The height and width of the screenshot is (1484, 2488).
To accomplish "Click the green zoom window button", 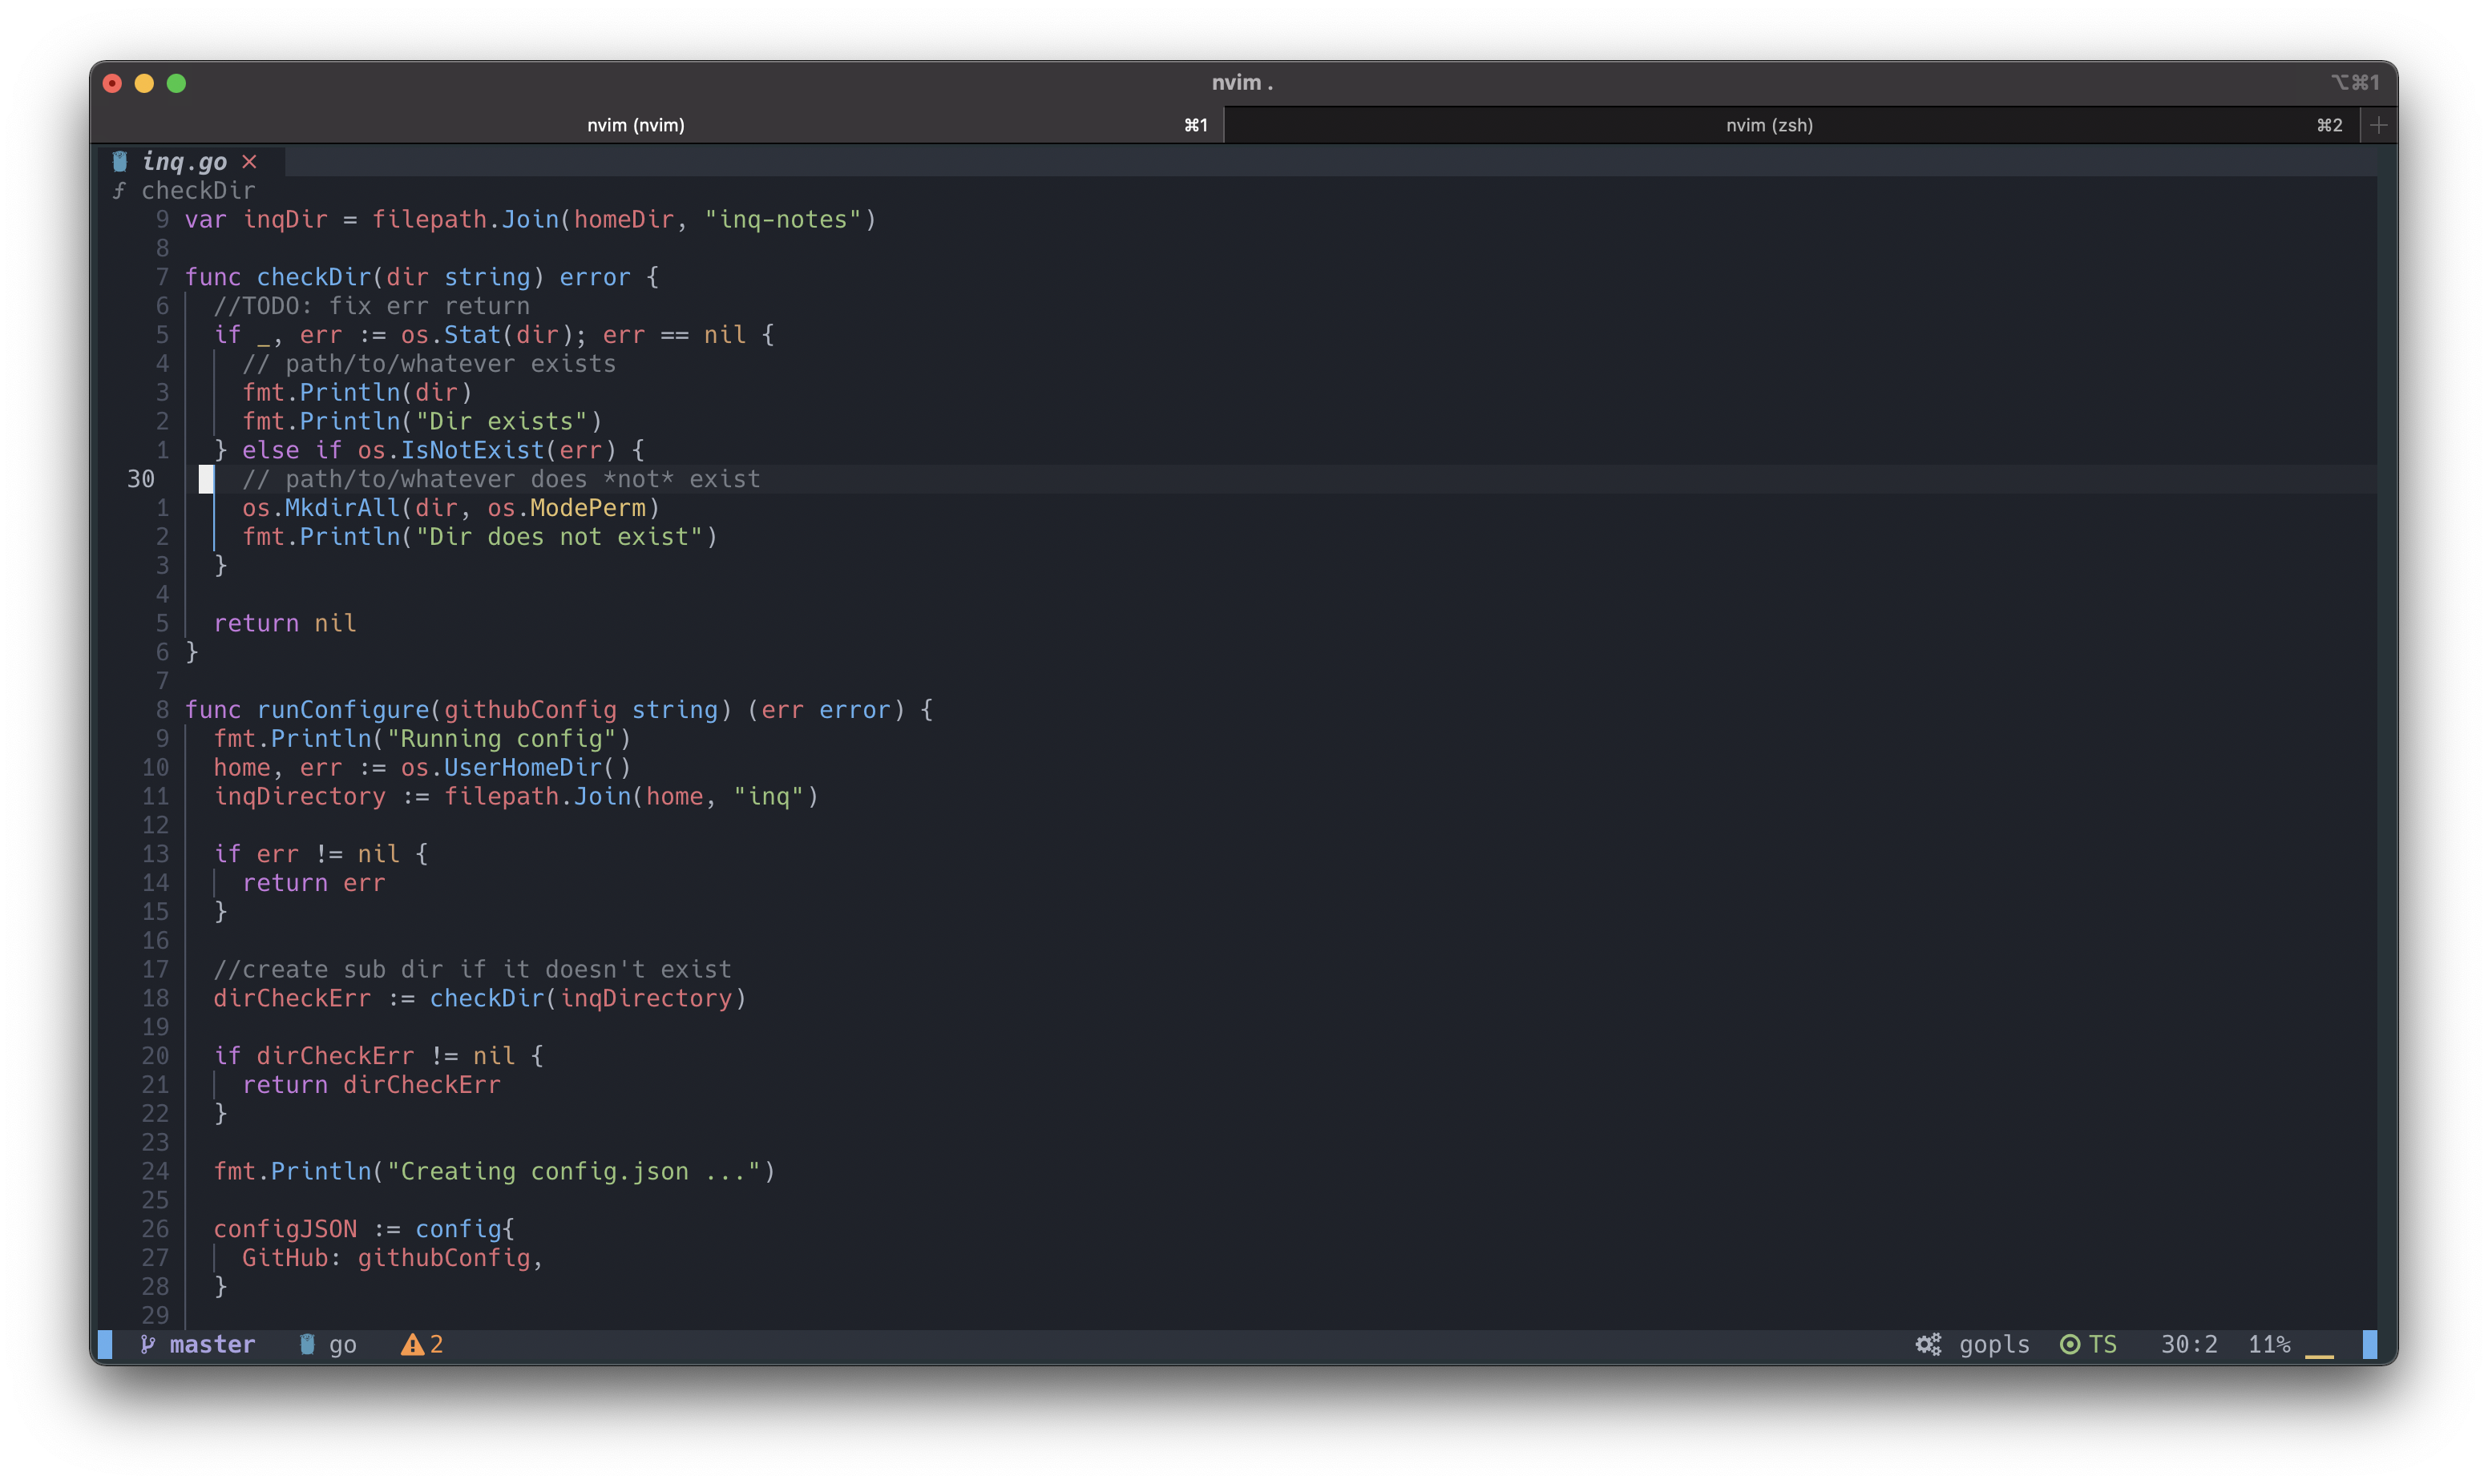I will click(176, 83).
